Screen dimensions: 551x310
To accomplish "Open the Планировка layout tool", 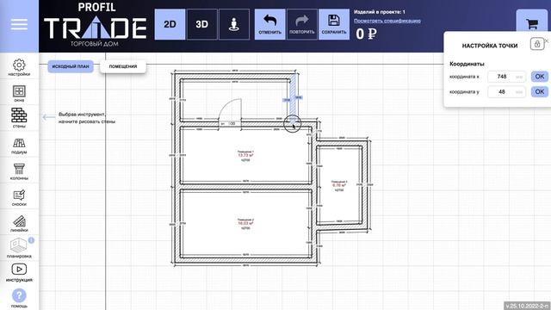I will click(19, 247).
